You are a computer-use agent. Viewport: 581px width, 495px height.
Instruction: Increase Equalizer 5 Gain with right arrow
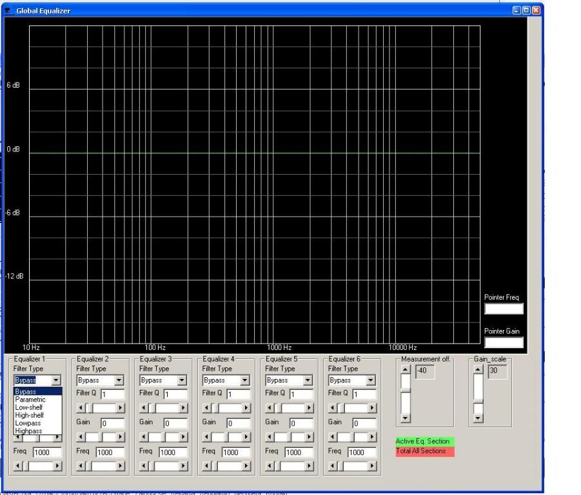[x=310, y=437]
